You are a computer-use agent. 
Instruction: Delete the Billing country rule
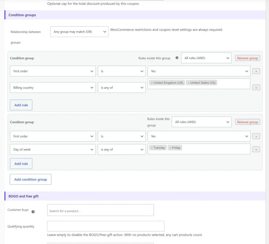point(256,88)
